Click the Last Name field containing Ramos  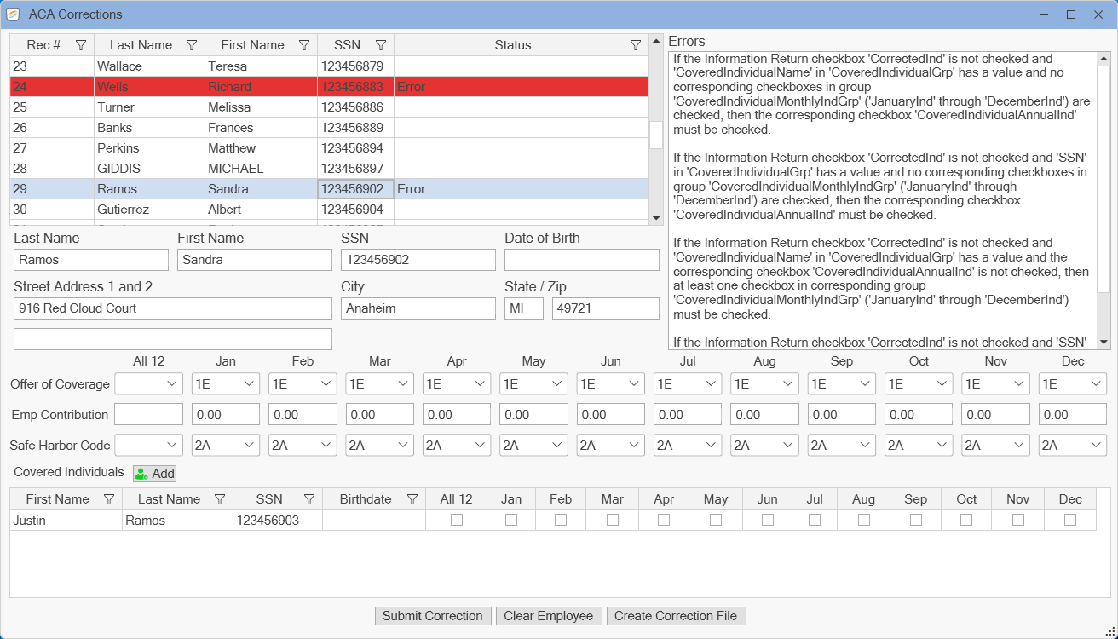tap(91, 260)
